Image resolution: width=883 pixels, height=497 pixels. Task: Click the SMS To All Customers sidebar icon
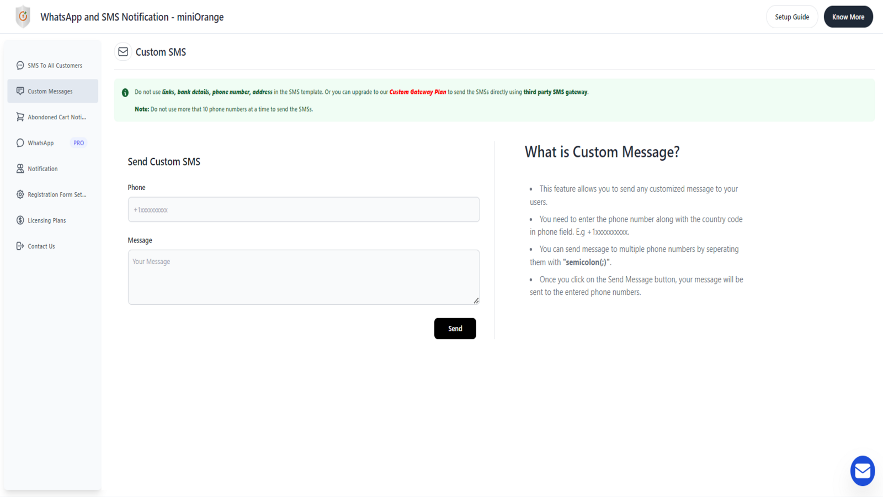(x=20, y=65)
